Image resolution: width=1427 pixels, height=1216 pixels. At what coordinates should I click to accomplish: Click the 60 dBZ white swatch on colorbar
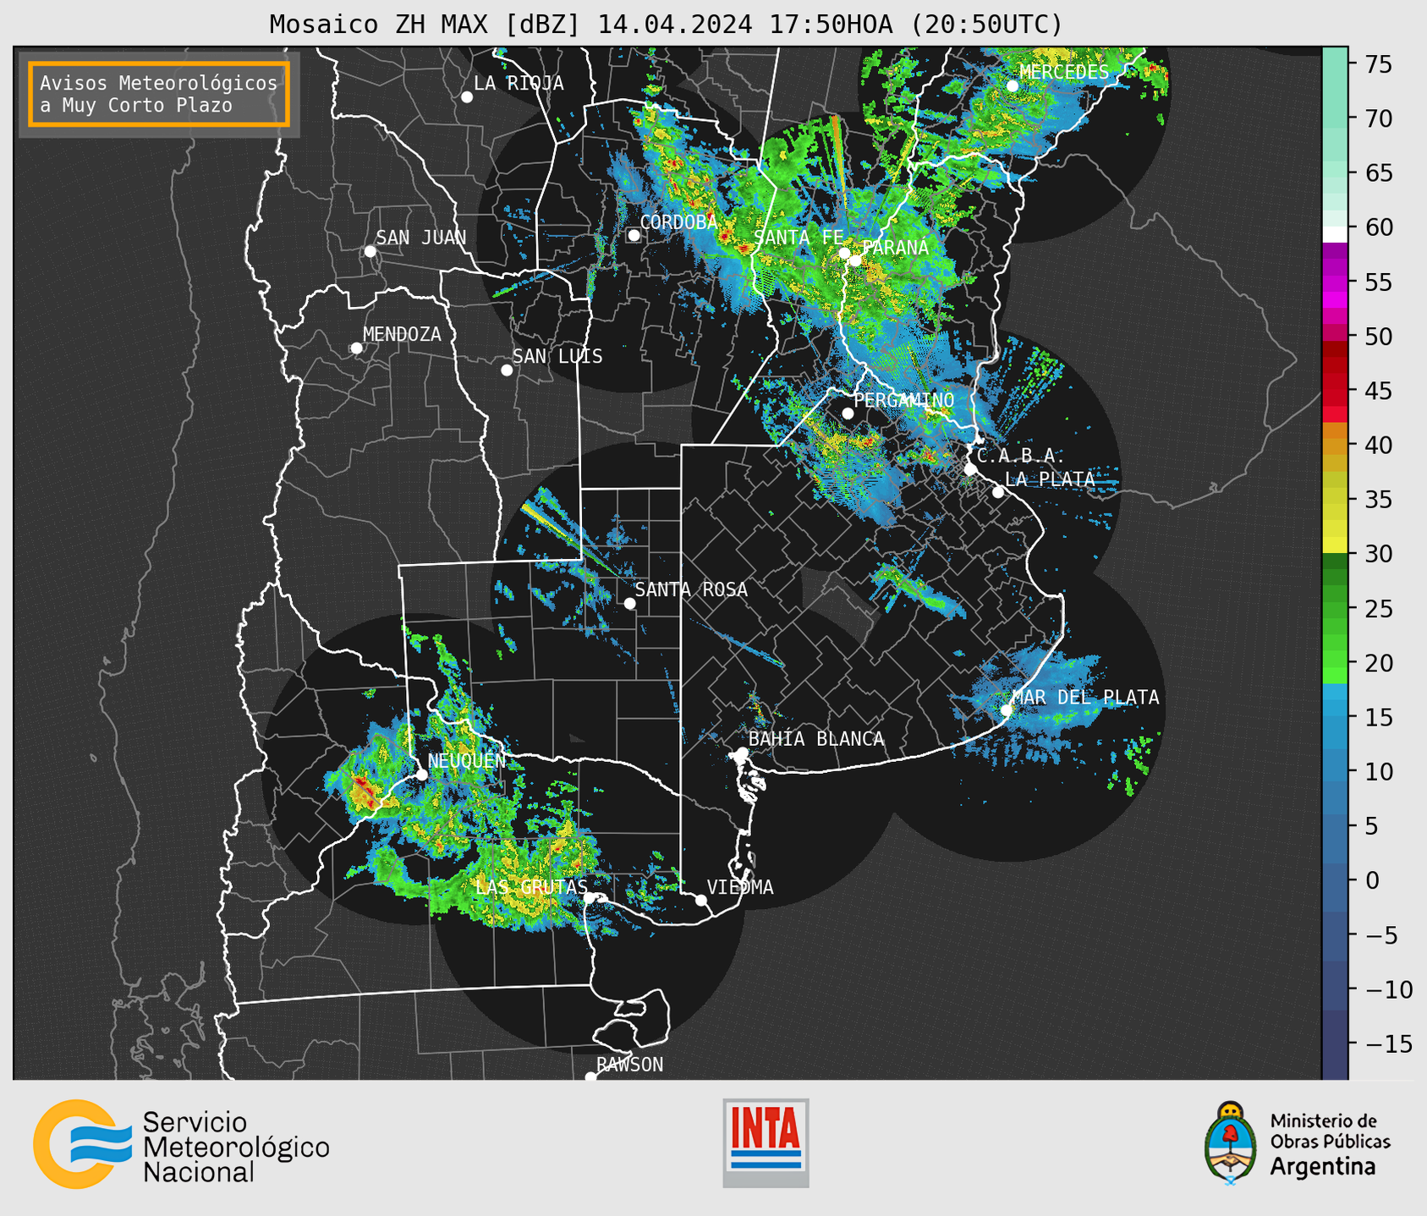click(1335, 234)
